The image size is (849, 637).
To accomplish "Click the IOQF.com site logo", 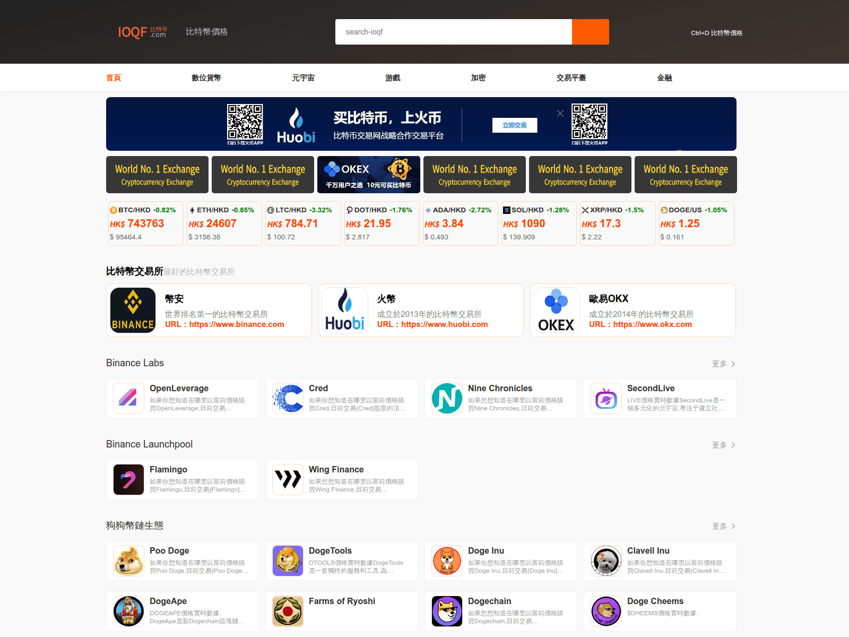I will [142, 32].
